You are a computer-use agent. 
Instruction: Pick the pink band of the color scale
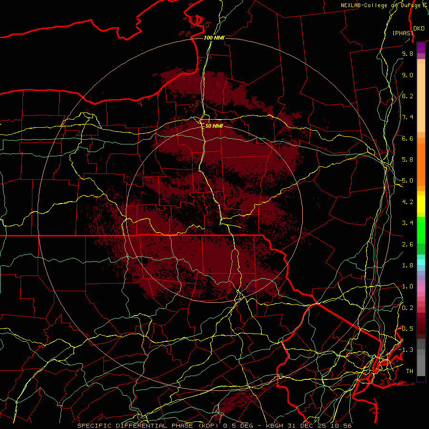click(421, 289)
